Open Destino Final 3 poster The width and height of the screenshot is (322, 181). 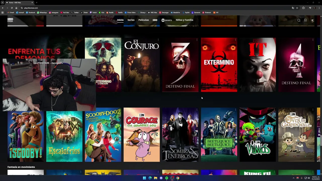tap(180, 65)
